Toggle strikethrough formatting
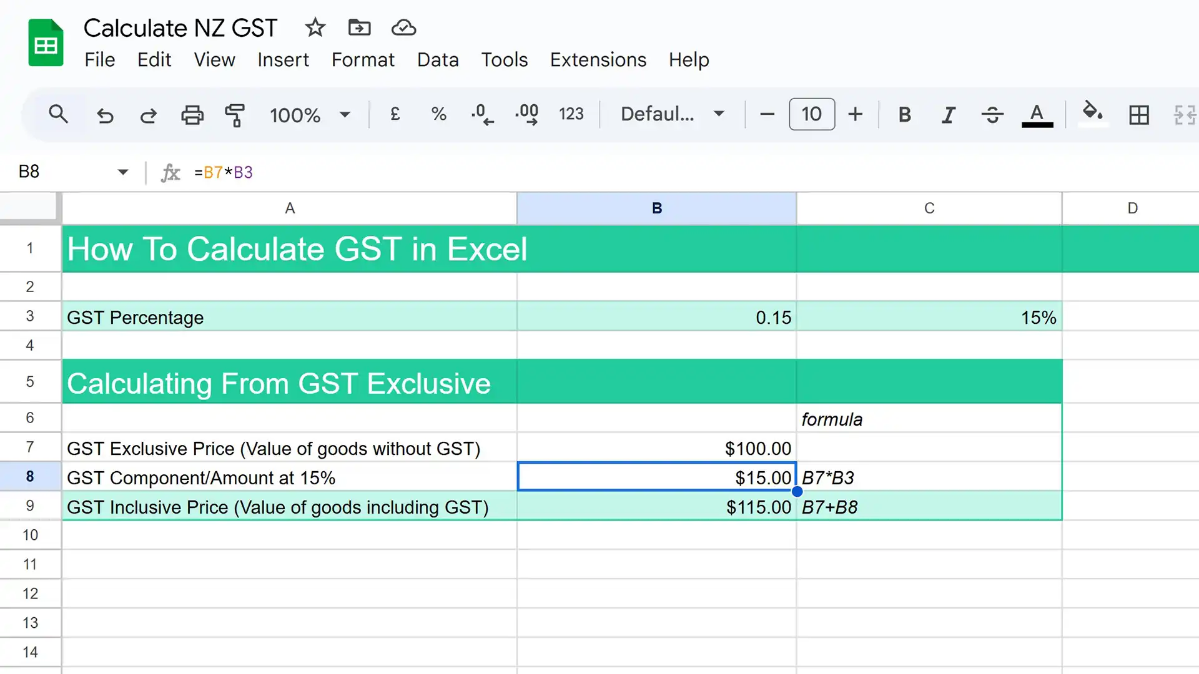This screenshot has width=1199, height=674. pos(992,115)
